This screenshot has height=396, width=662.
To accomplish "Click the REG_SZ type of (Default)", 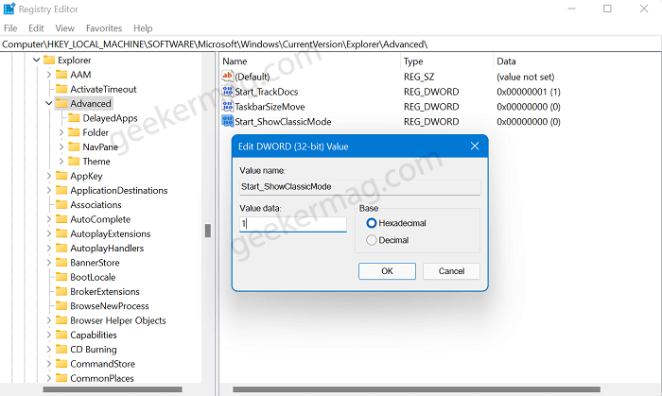I will [419, 77].
